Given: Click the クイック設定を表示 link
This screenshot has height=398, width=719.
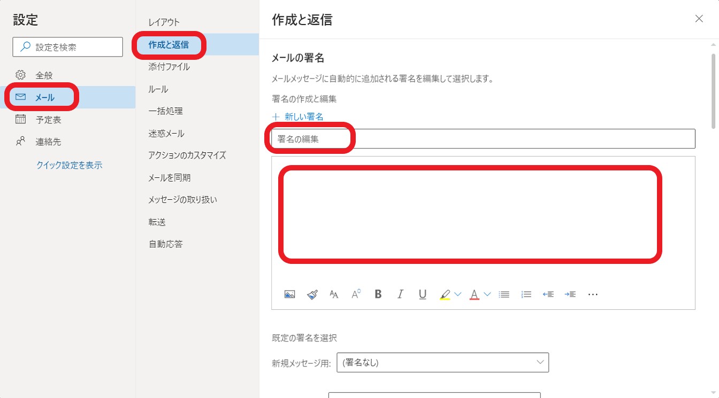Looking at the screenshot, I should coord(69,165).
